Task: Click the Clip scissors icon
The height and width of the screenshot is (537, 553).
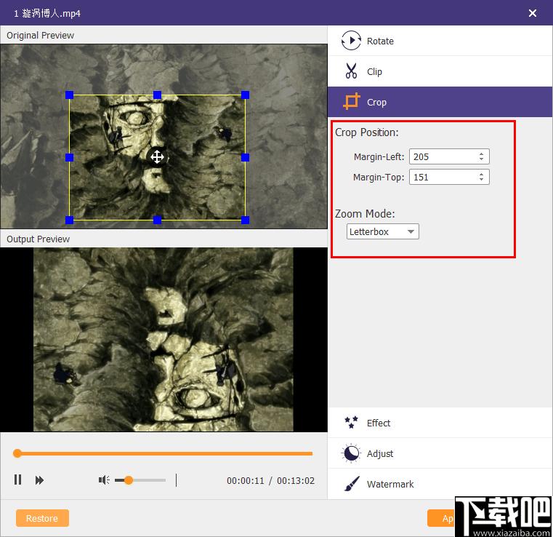Action: coord(351,71)
